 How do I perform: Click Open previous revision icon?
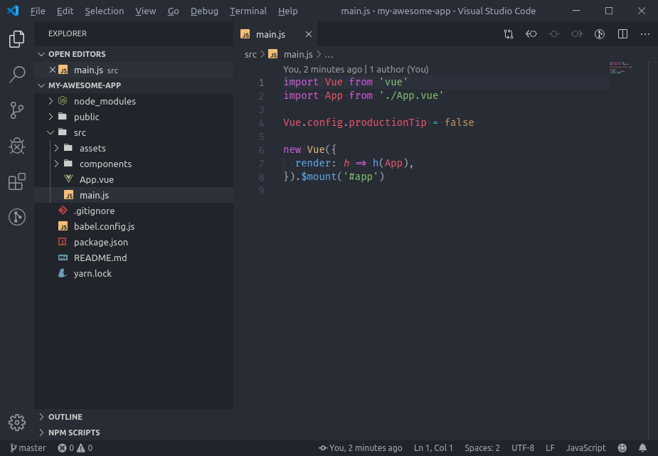[x=531, y=34]
